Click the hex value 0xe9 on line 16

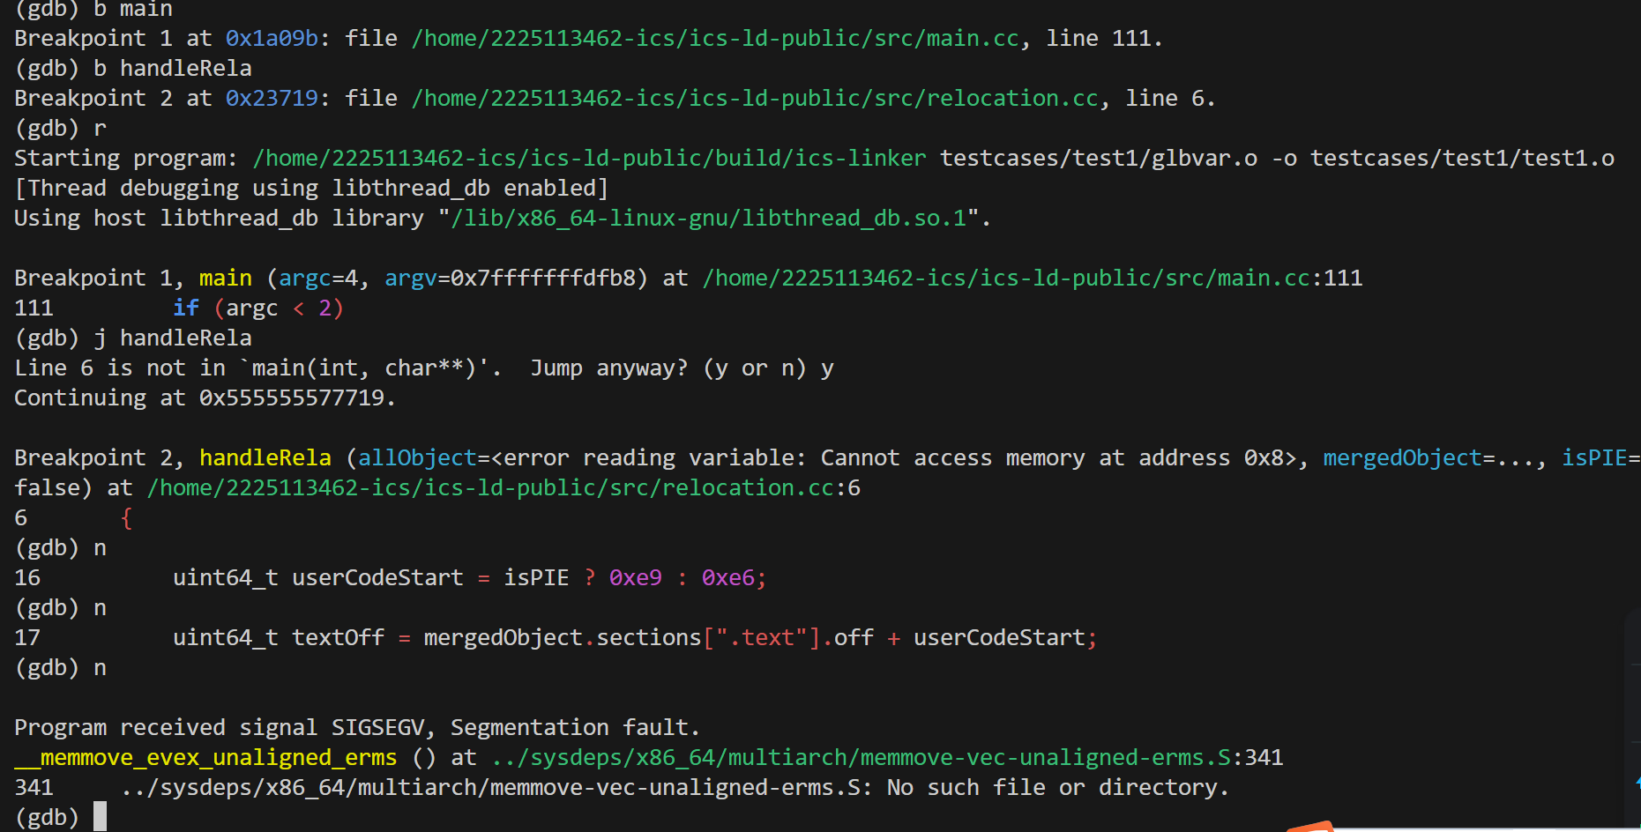[635, 578]
